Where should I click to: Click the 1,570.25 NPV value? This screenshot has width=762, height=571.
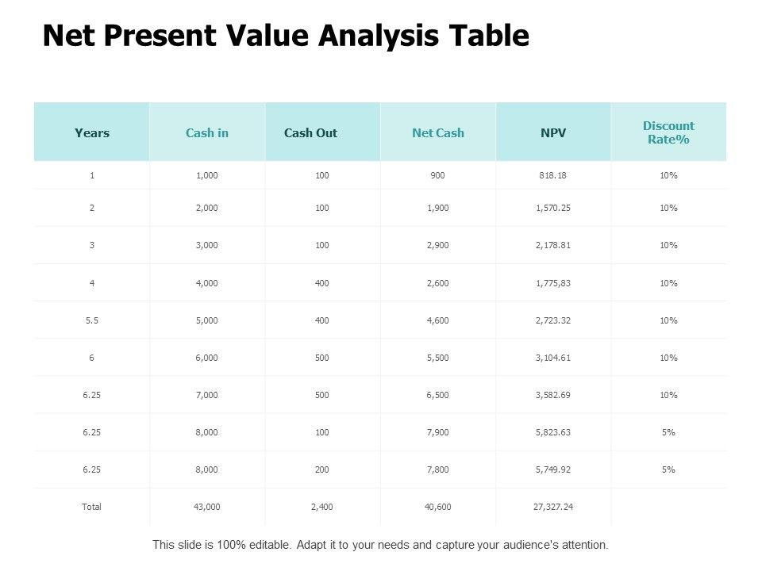pos(553,208)
